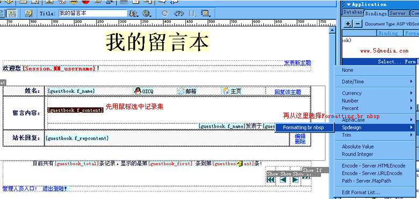Choose Encode - Server.URLEncode
Screen dimensions: 419x199
pyautogui.click(x=375, y=173)
